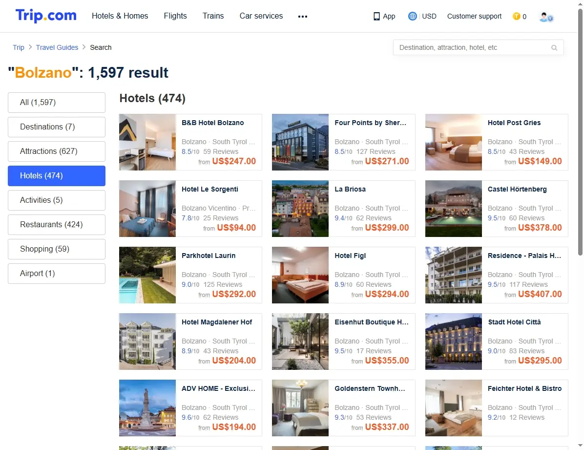
Task: Open La Briosa photo
Action: point(300,209)
